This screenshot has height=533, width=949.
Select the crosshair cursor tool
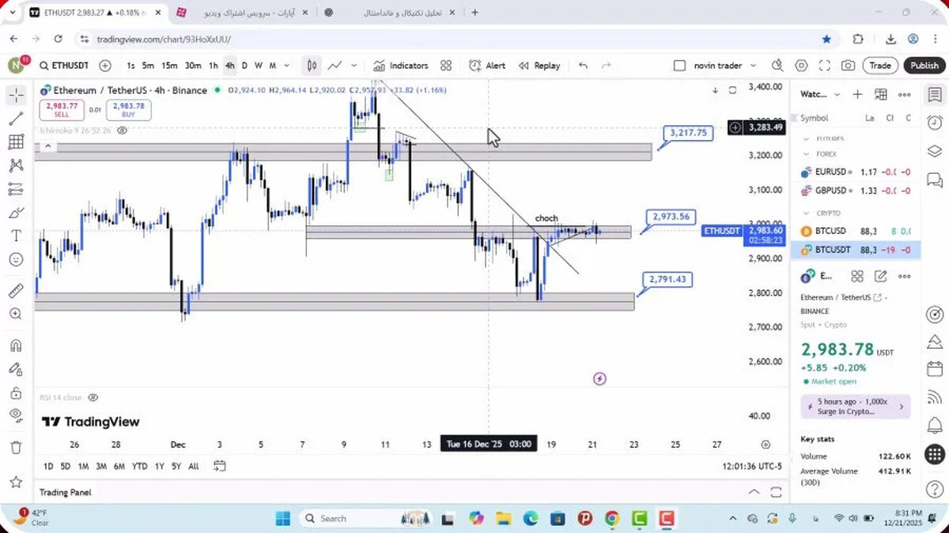pos(16,96)
